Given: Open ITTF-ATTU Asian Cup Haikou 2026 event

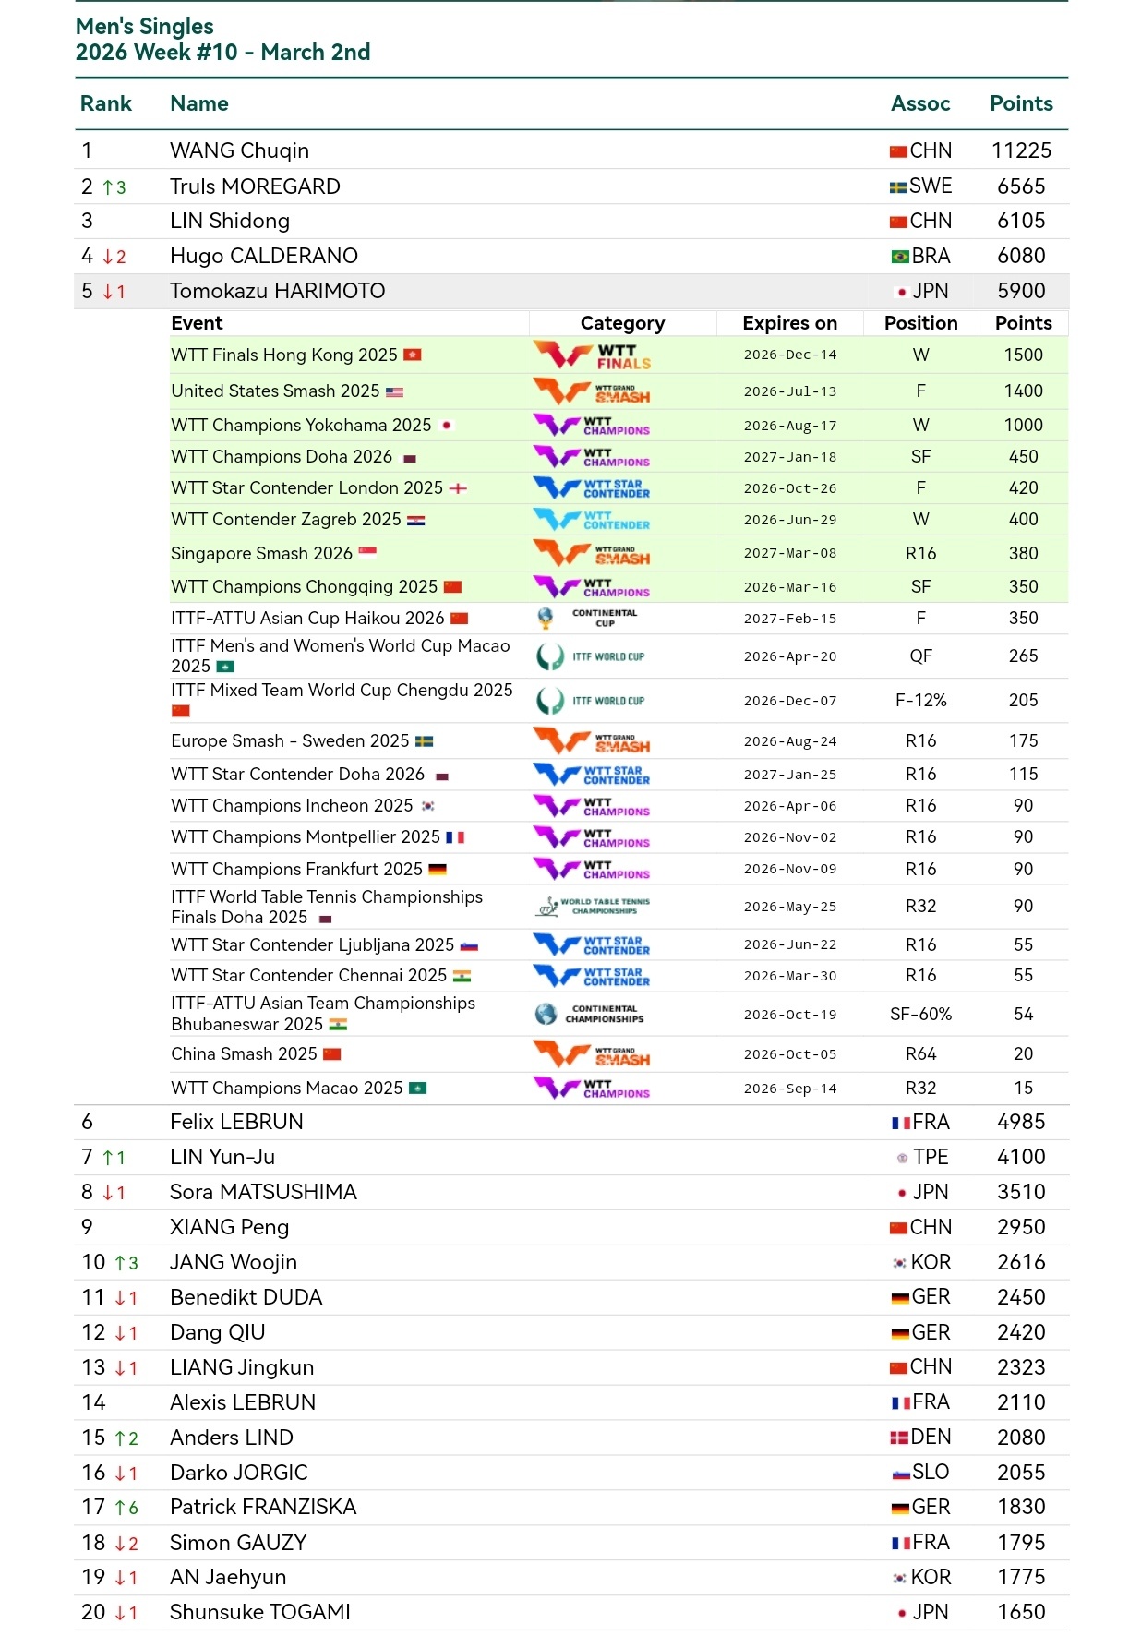Looking at the screenshot, I should (x=307, y=619).
